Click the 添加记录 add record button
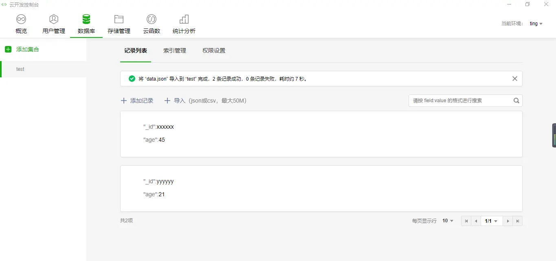Image resolution: width=556 pixels, height=261 pixels. tap(137, 100)
